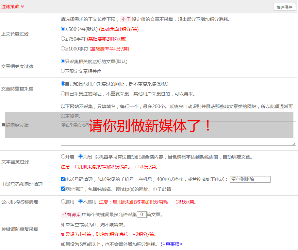
Task: Click the article count input showing 0
Action: (142, 215)
